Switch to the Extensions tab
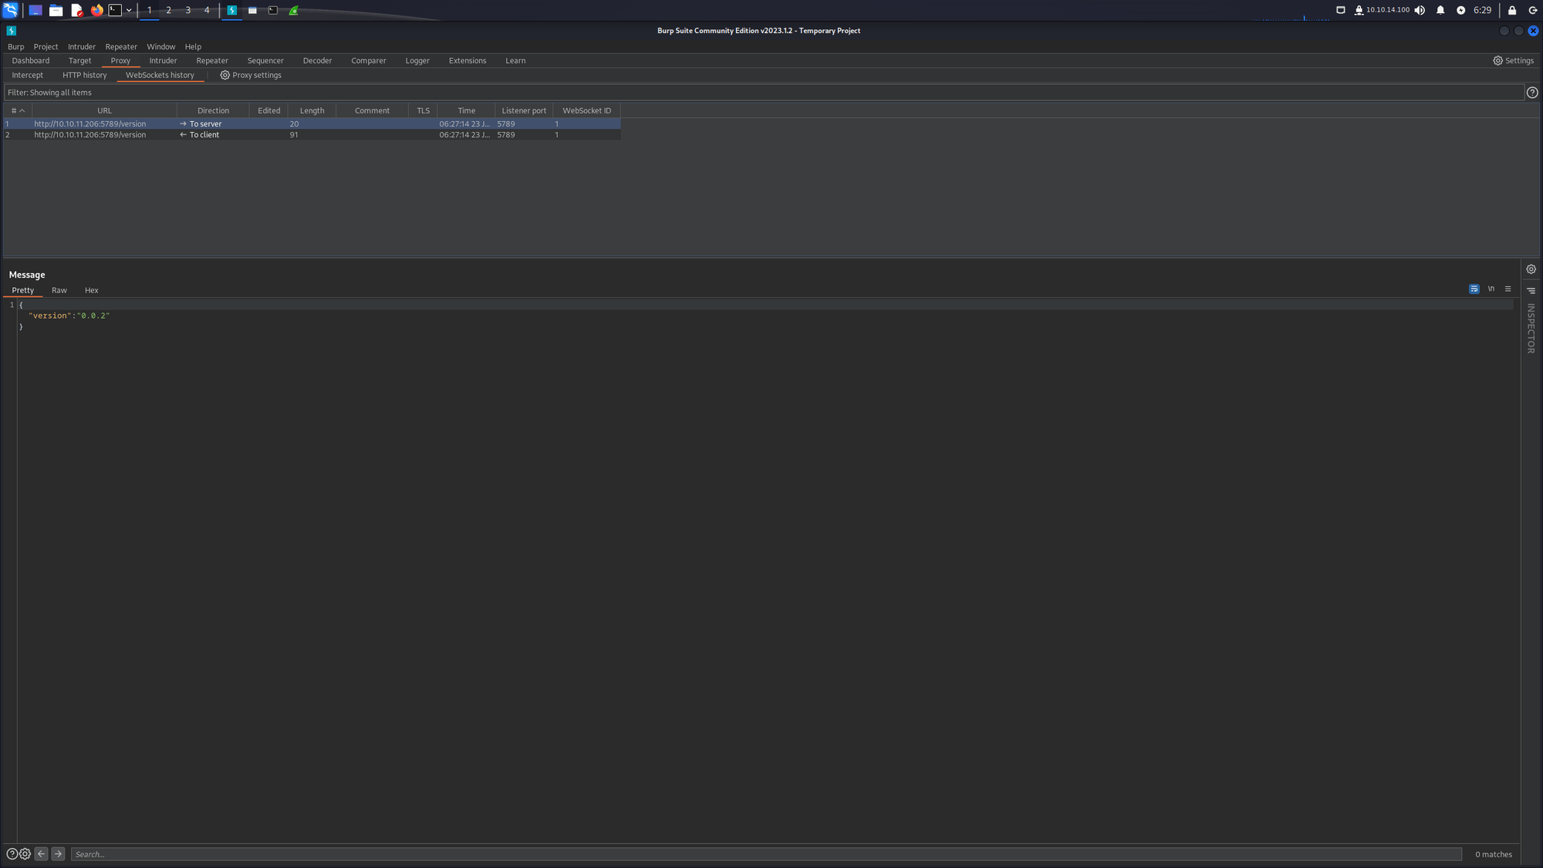1543x868 pixels. pos(468,60)
